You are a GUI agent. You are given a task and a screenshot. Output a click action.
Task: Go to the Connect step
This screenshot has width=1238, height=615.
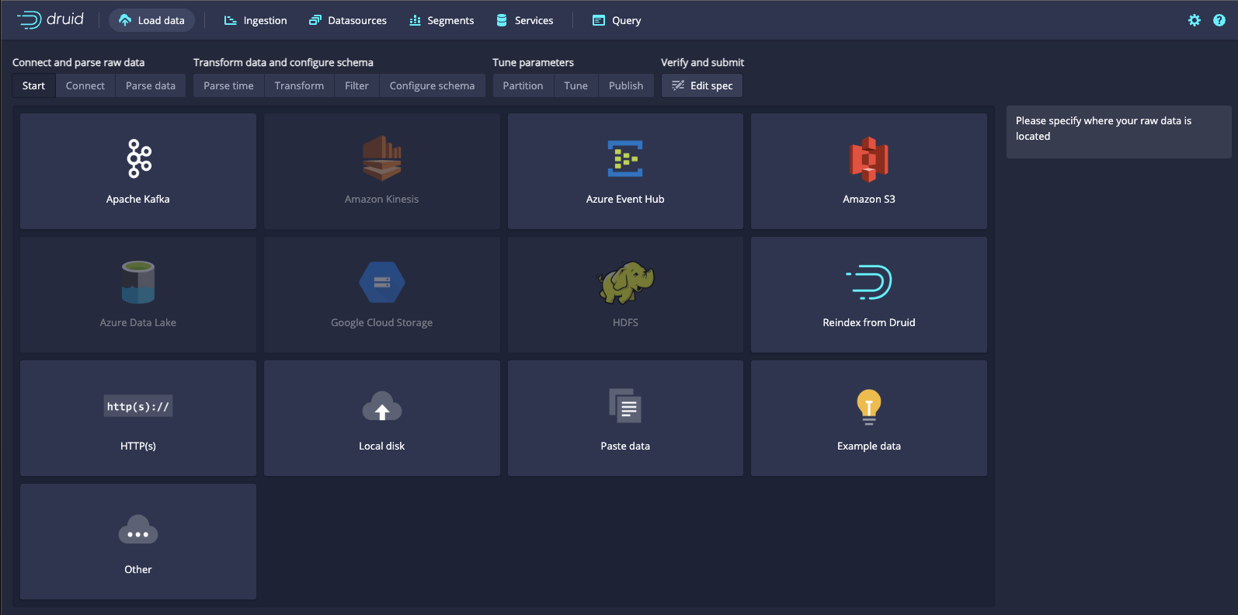[x=85, y=85]
